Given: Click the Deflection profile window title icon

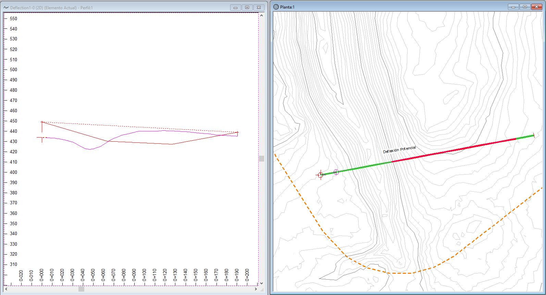Looking at the screenshot, I should [6, 8].
